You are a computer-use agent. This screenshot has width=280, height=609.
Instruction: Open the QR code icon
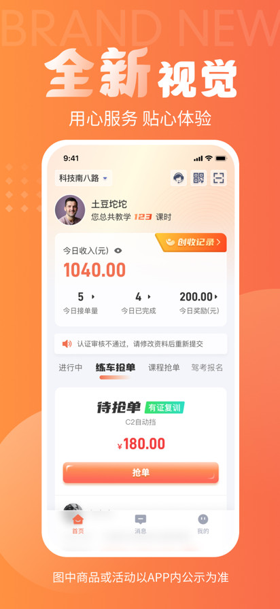(198, 178)
